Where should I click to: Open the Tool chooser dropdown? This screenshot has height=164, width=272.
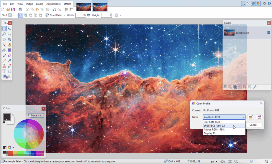[14, 15]
